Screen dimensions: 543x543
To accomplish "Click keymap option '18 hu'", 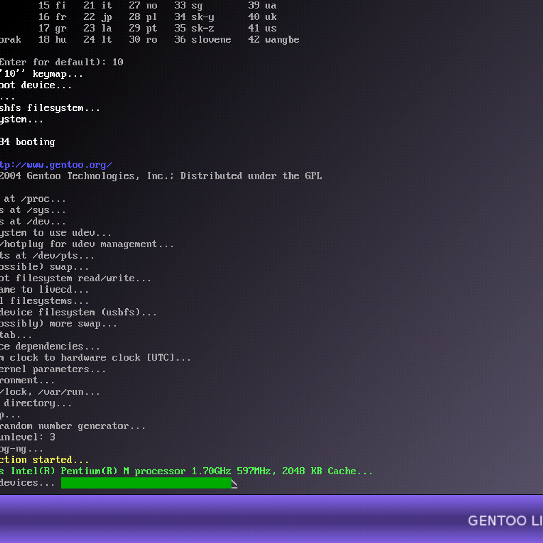I will [52, 40].
